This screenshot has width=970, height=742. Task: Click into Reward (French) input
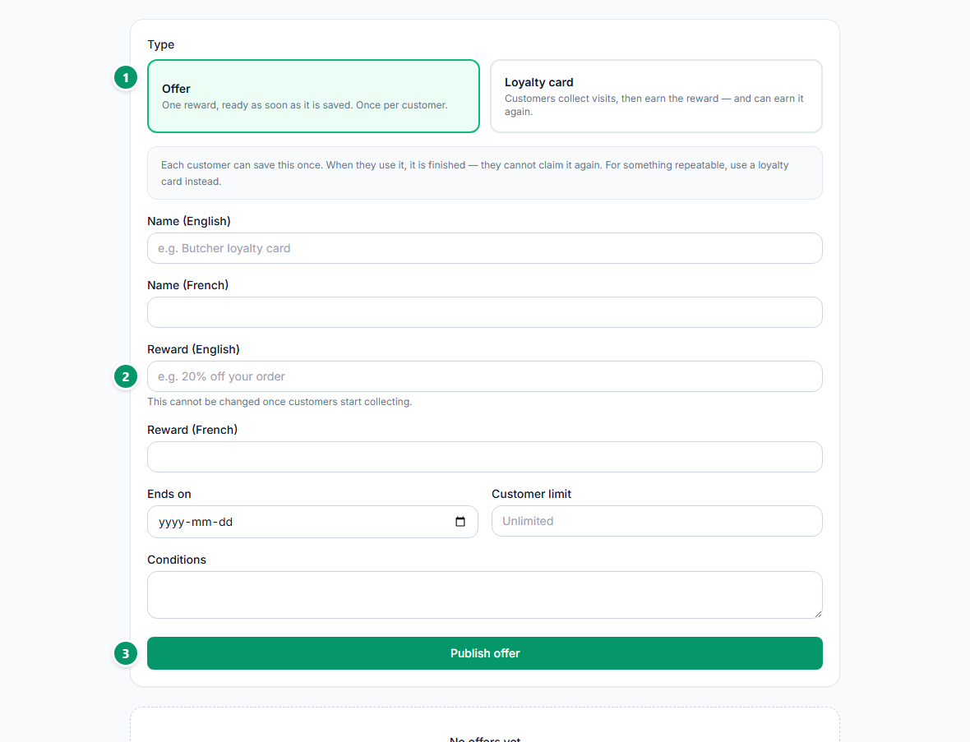pyautogui.click(x=485, y=457)
